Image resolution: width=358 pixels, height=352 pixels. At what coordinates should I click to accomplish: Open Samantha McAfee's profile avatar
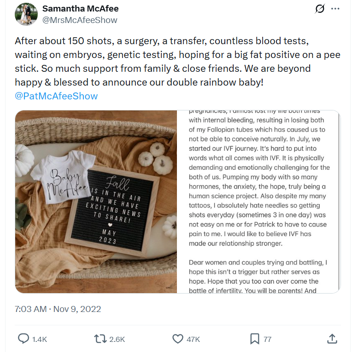click(x=26, y=14)
